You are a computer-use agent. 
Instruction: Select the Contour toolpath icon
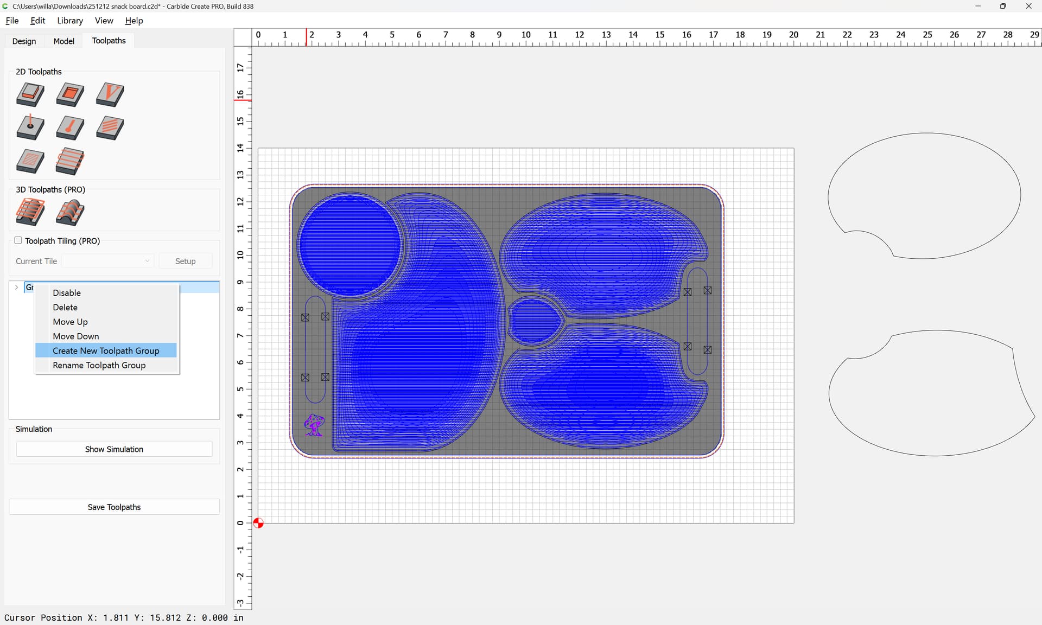tap(30, 94)
